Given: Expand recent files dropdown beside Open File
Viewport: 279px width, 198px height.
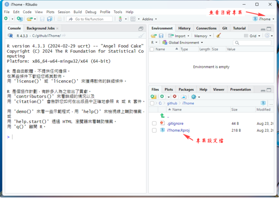Looking at the screenshot, I should point(35,19).
